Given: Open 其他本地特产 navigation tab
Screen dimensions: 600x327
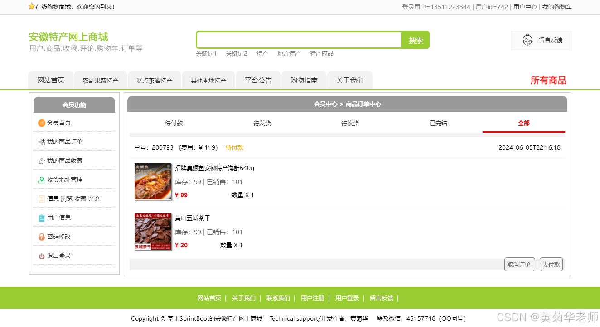Looking at the screenshot, I should tap(208, 80).
